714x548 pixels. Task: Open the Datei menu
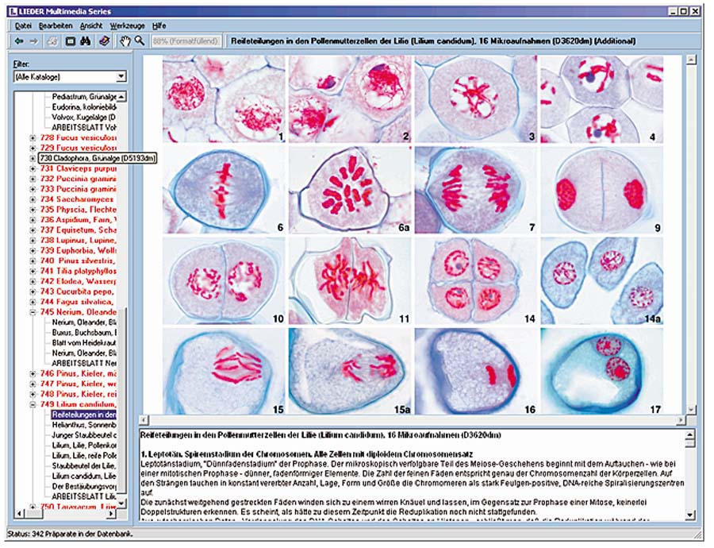[x=23, y=25]
